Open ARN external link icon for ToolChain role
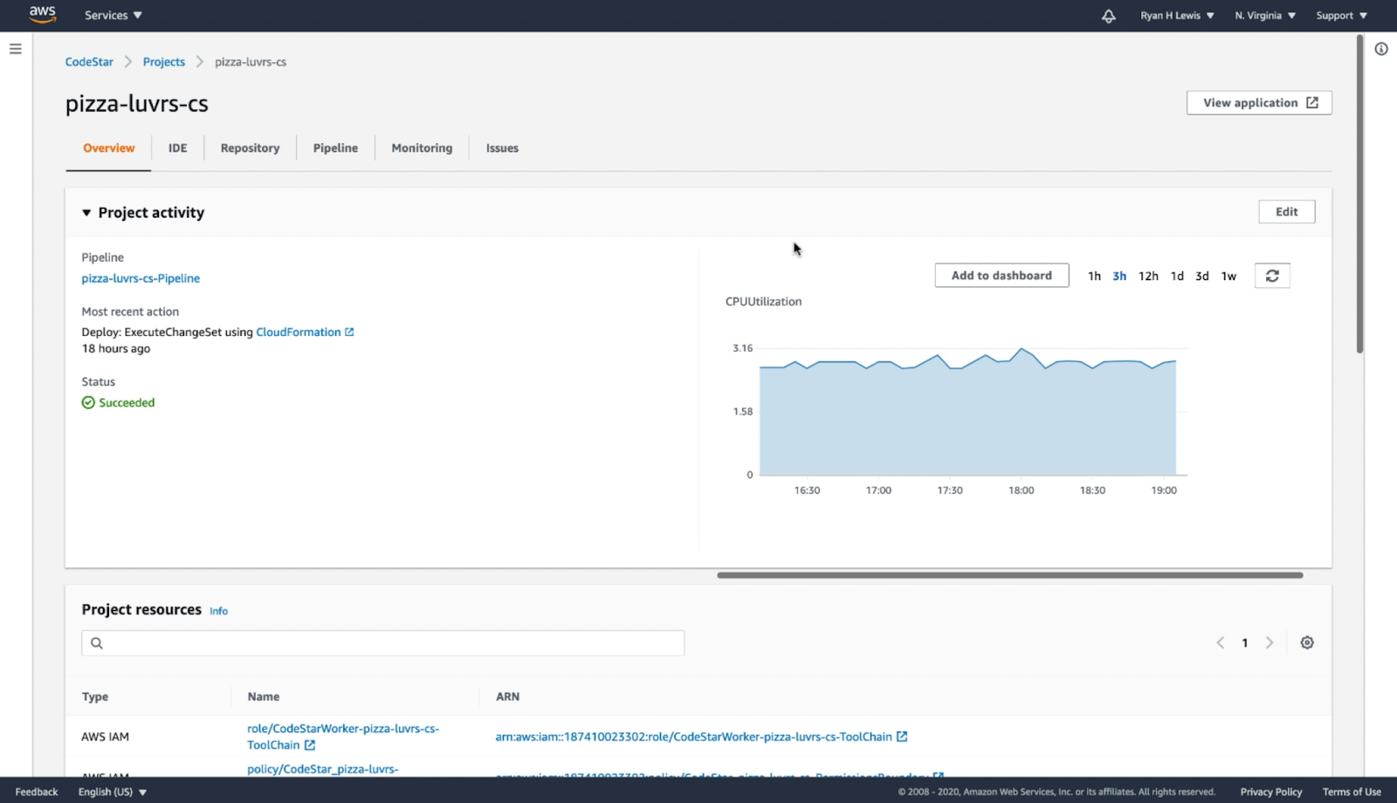The image size is (1397, 803). [902, 737]
